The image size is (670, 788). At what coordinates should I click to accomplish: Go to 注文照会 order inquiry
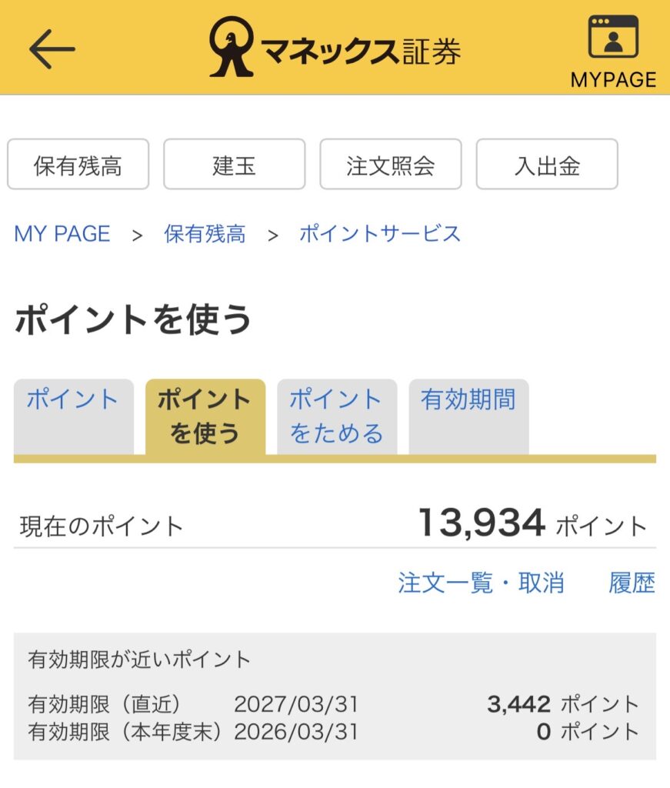coord(391,165)
